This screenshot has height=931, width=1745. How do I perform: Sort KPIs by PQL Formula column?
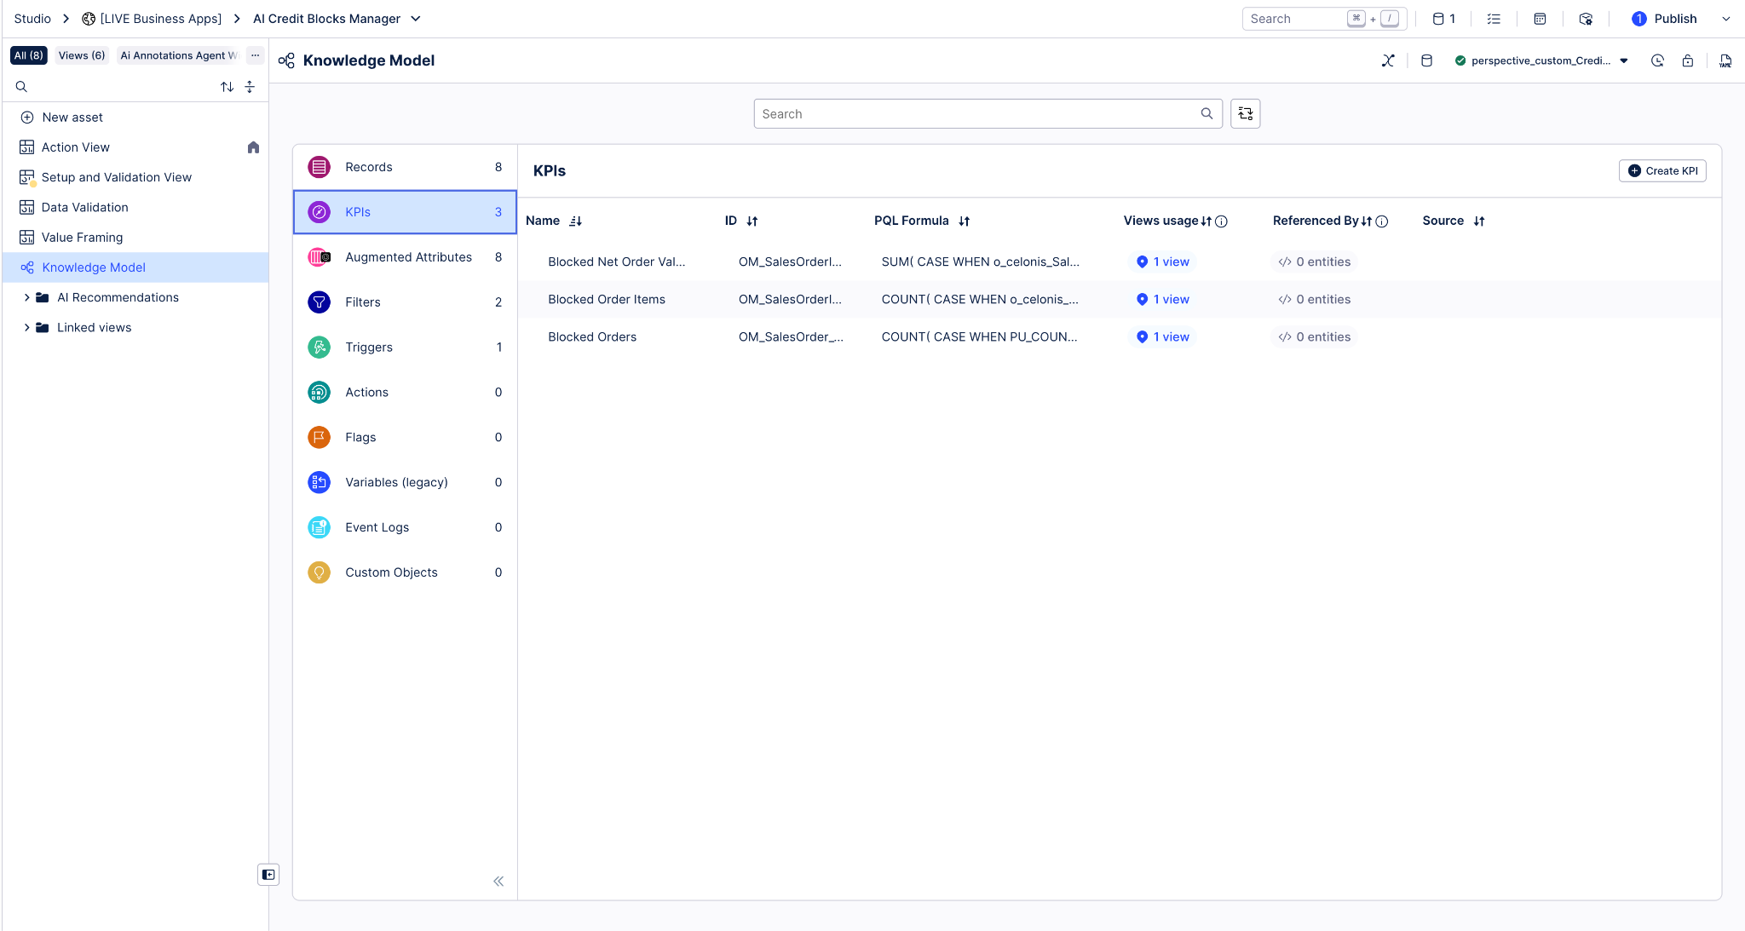coord(964,221)
